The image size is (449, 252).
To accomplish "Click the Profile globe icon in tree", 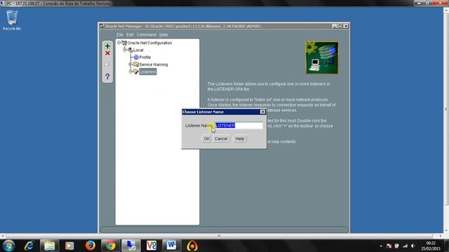I will coord(136,57).
